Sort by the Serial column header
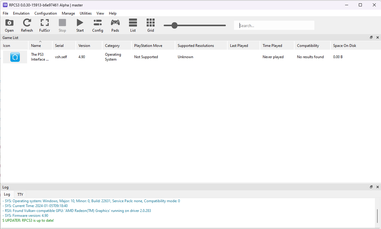381x229 pixels. pyautogui.click(x=64, y=46)
